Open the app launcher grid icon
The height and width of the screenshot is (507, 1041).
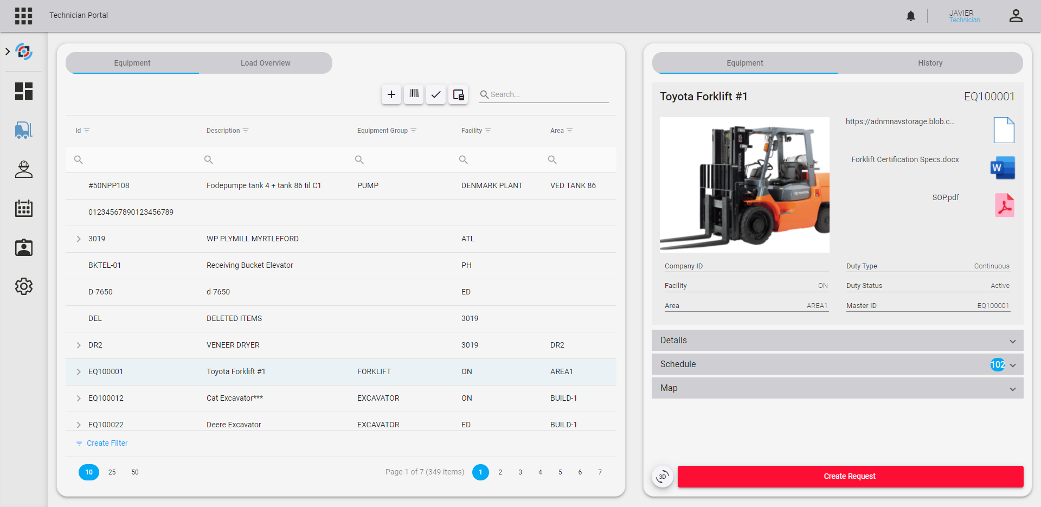point(23,16)
